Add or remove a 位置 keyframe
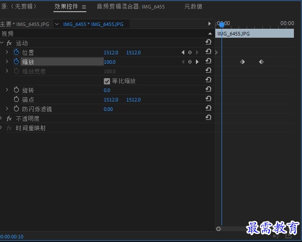Viewport: 302px width, 242px height. pyautogui.click(x=190, y=53)
